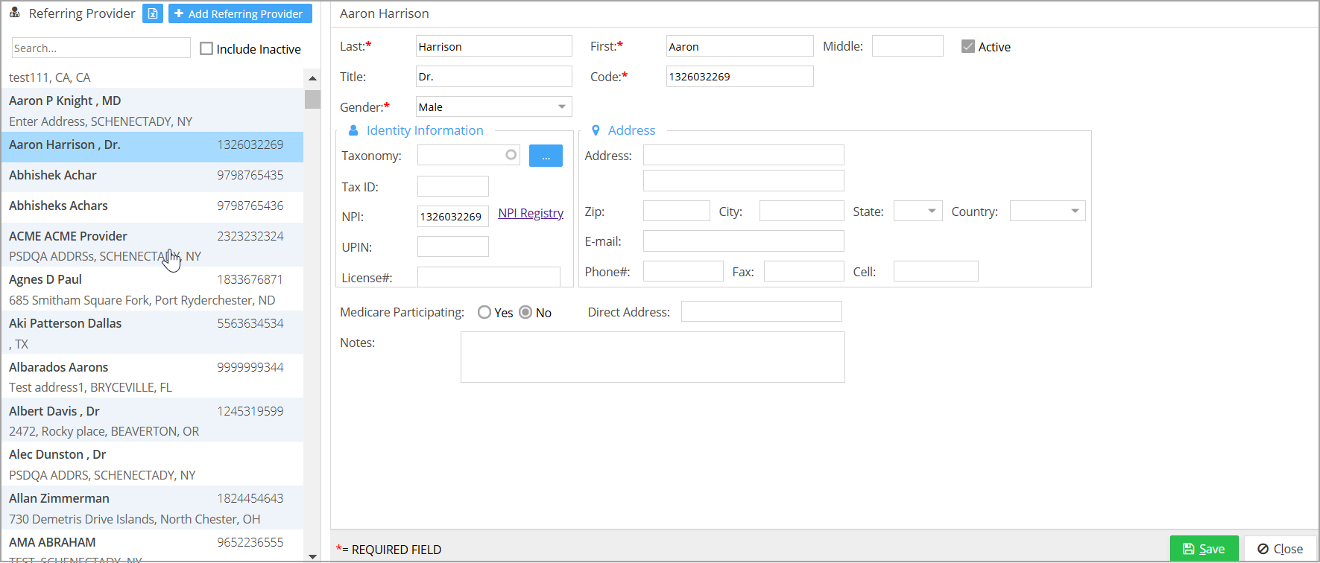Click the provider Search field
This screenshot has width=1320, height=563.
[101, 48]
